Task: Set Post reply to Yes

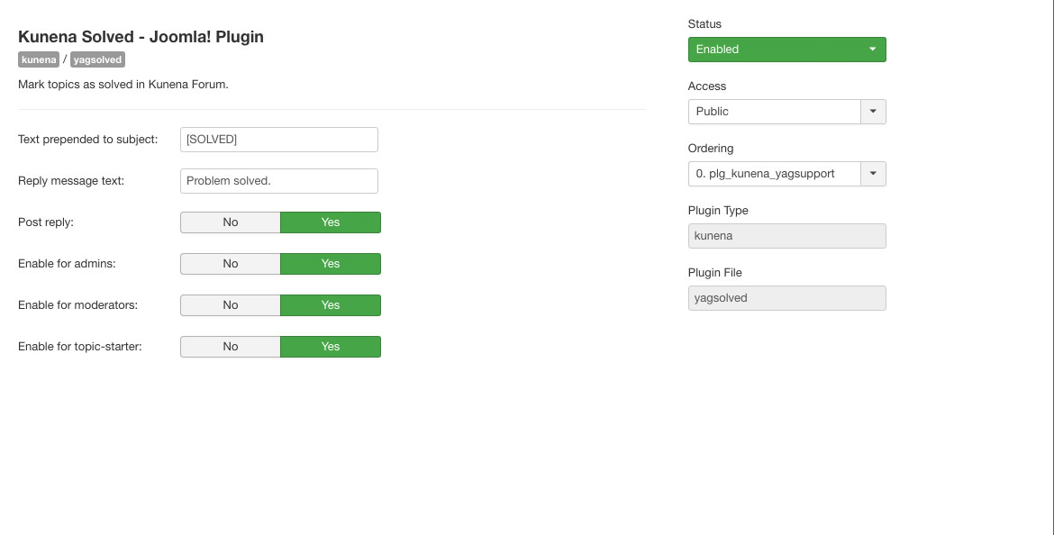Action: pyautogui.click(x=331, y=222)
